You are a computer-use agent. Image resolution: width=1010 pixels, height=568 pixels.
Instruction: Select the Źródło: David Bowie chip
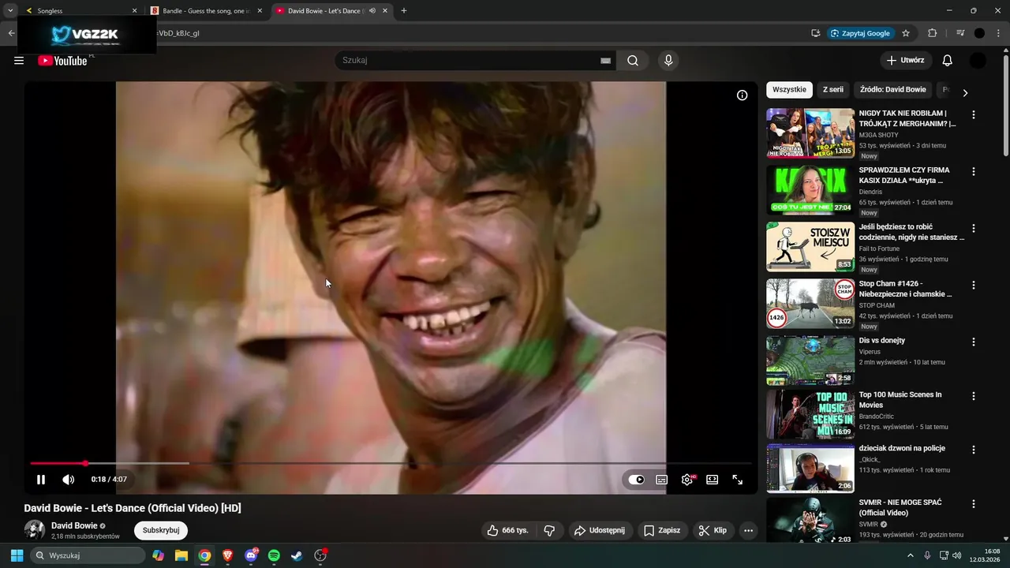[x=893, y=90]
